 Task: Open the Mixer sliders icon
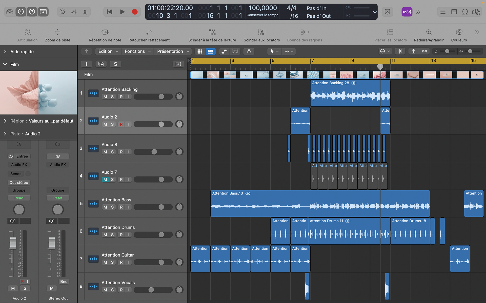coord(74,12)
